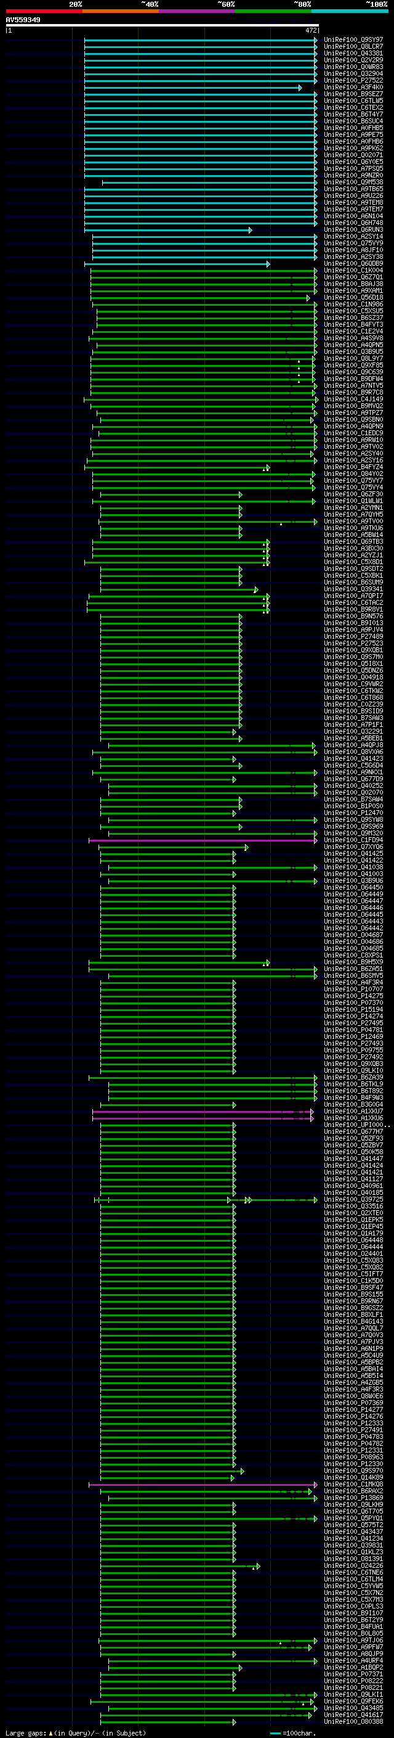Select the label UniRef100_Q41425
The image size is (394, 1738).
[353, 854]
